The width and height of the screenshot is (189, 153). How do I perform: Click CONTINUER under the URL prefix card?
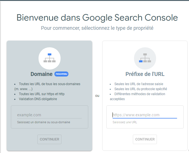[145, 139]
